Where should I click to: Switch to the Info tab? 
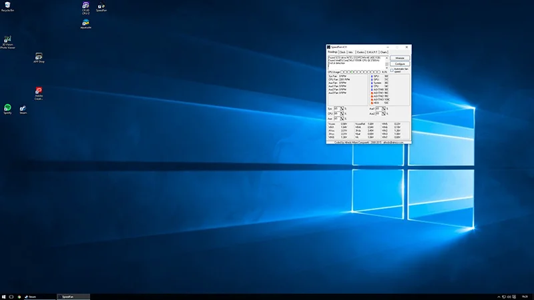351,53
